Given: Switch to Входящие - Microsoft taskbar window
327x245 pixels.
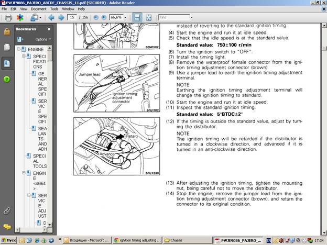Looking at the screenshot, I should 87,240.
